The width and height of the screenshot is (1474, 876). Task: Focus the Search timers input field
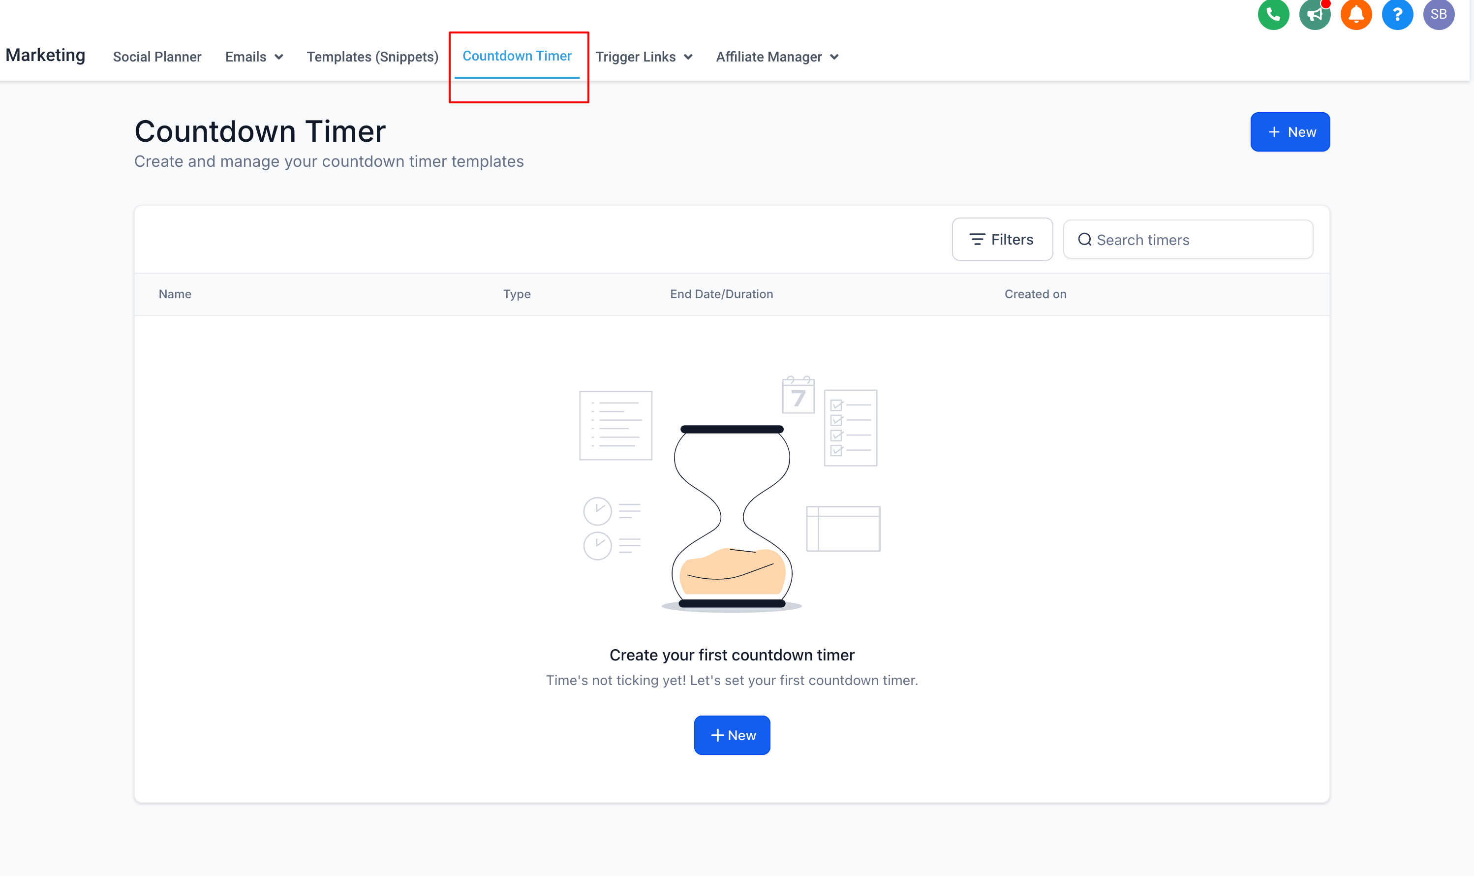[x=1198, y=240]
